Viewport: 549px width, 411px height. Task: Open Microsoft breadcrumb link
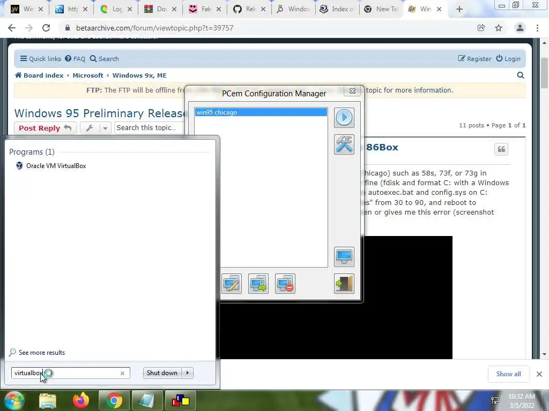coord(88,75)
